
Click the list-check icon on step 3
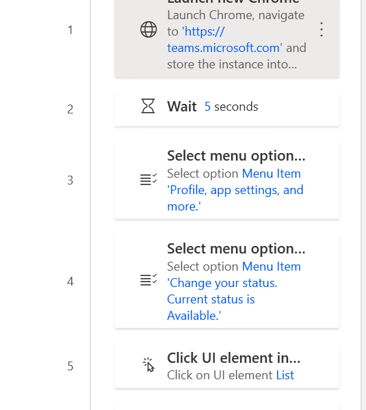[148, 179]
